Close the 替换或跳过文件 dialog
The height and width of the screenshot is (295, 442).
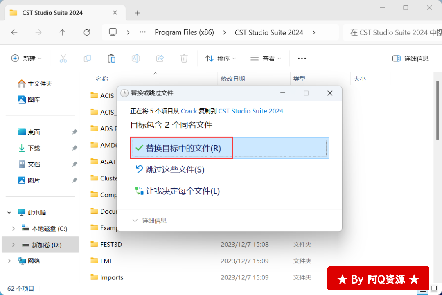(330, 93)
